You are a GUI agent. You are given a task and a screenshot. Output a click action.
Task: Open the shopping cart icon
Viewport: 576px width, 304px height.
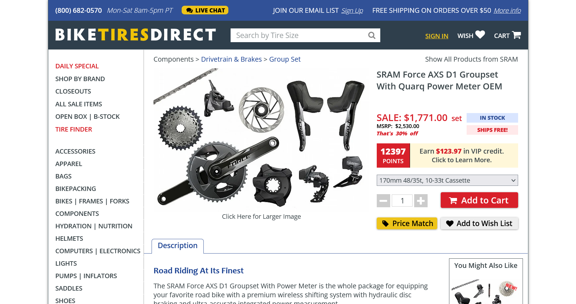[x=517, y=35]
